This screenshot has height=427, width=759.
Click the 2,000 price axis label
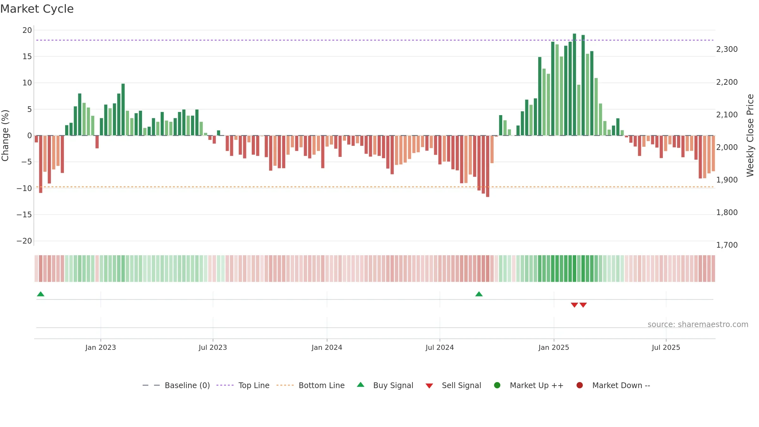pos(727,147)
